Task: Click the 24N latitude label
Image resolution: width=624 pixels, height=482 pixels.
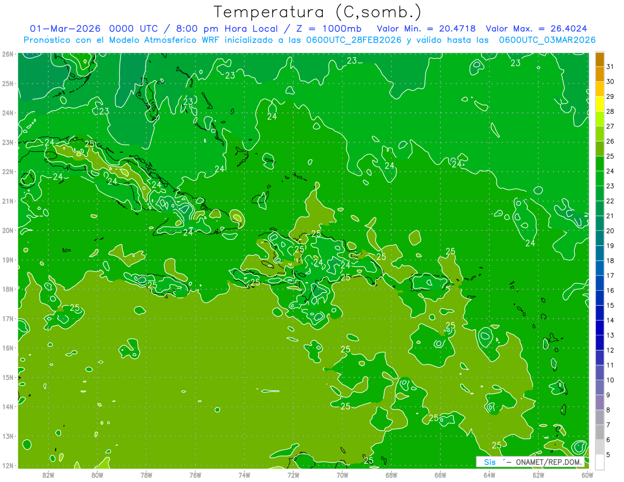Action: pyautogui.click(x=7, y=113)
